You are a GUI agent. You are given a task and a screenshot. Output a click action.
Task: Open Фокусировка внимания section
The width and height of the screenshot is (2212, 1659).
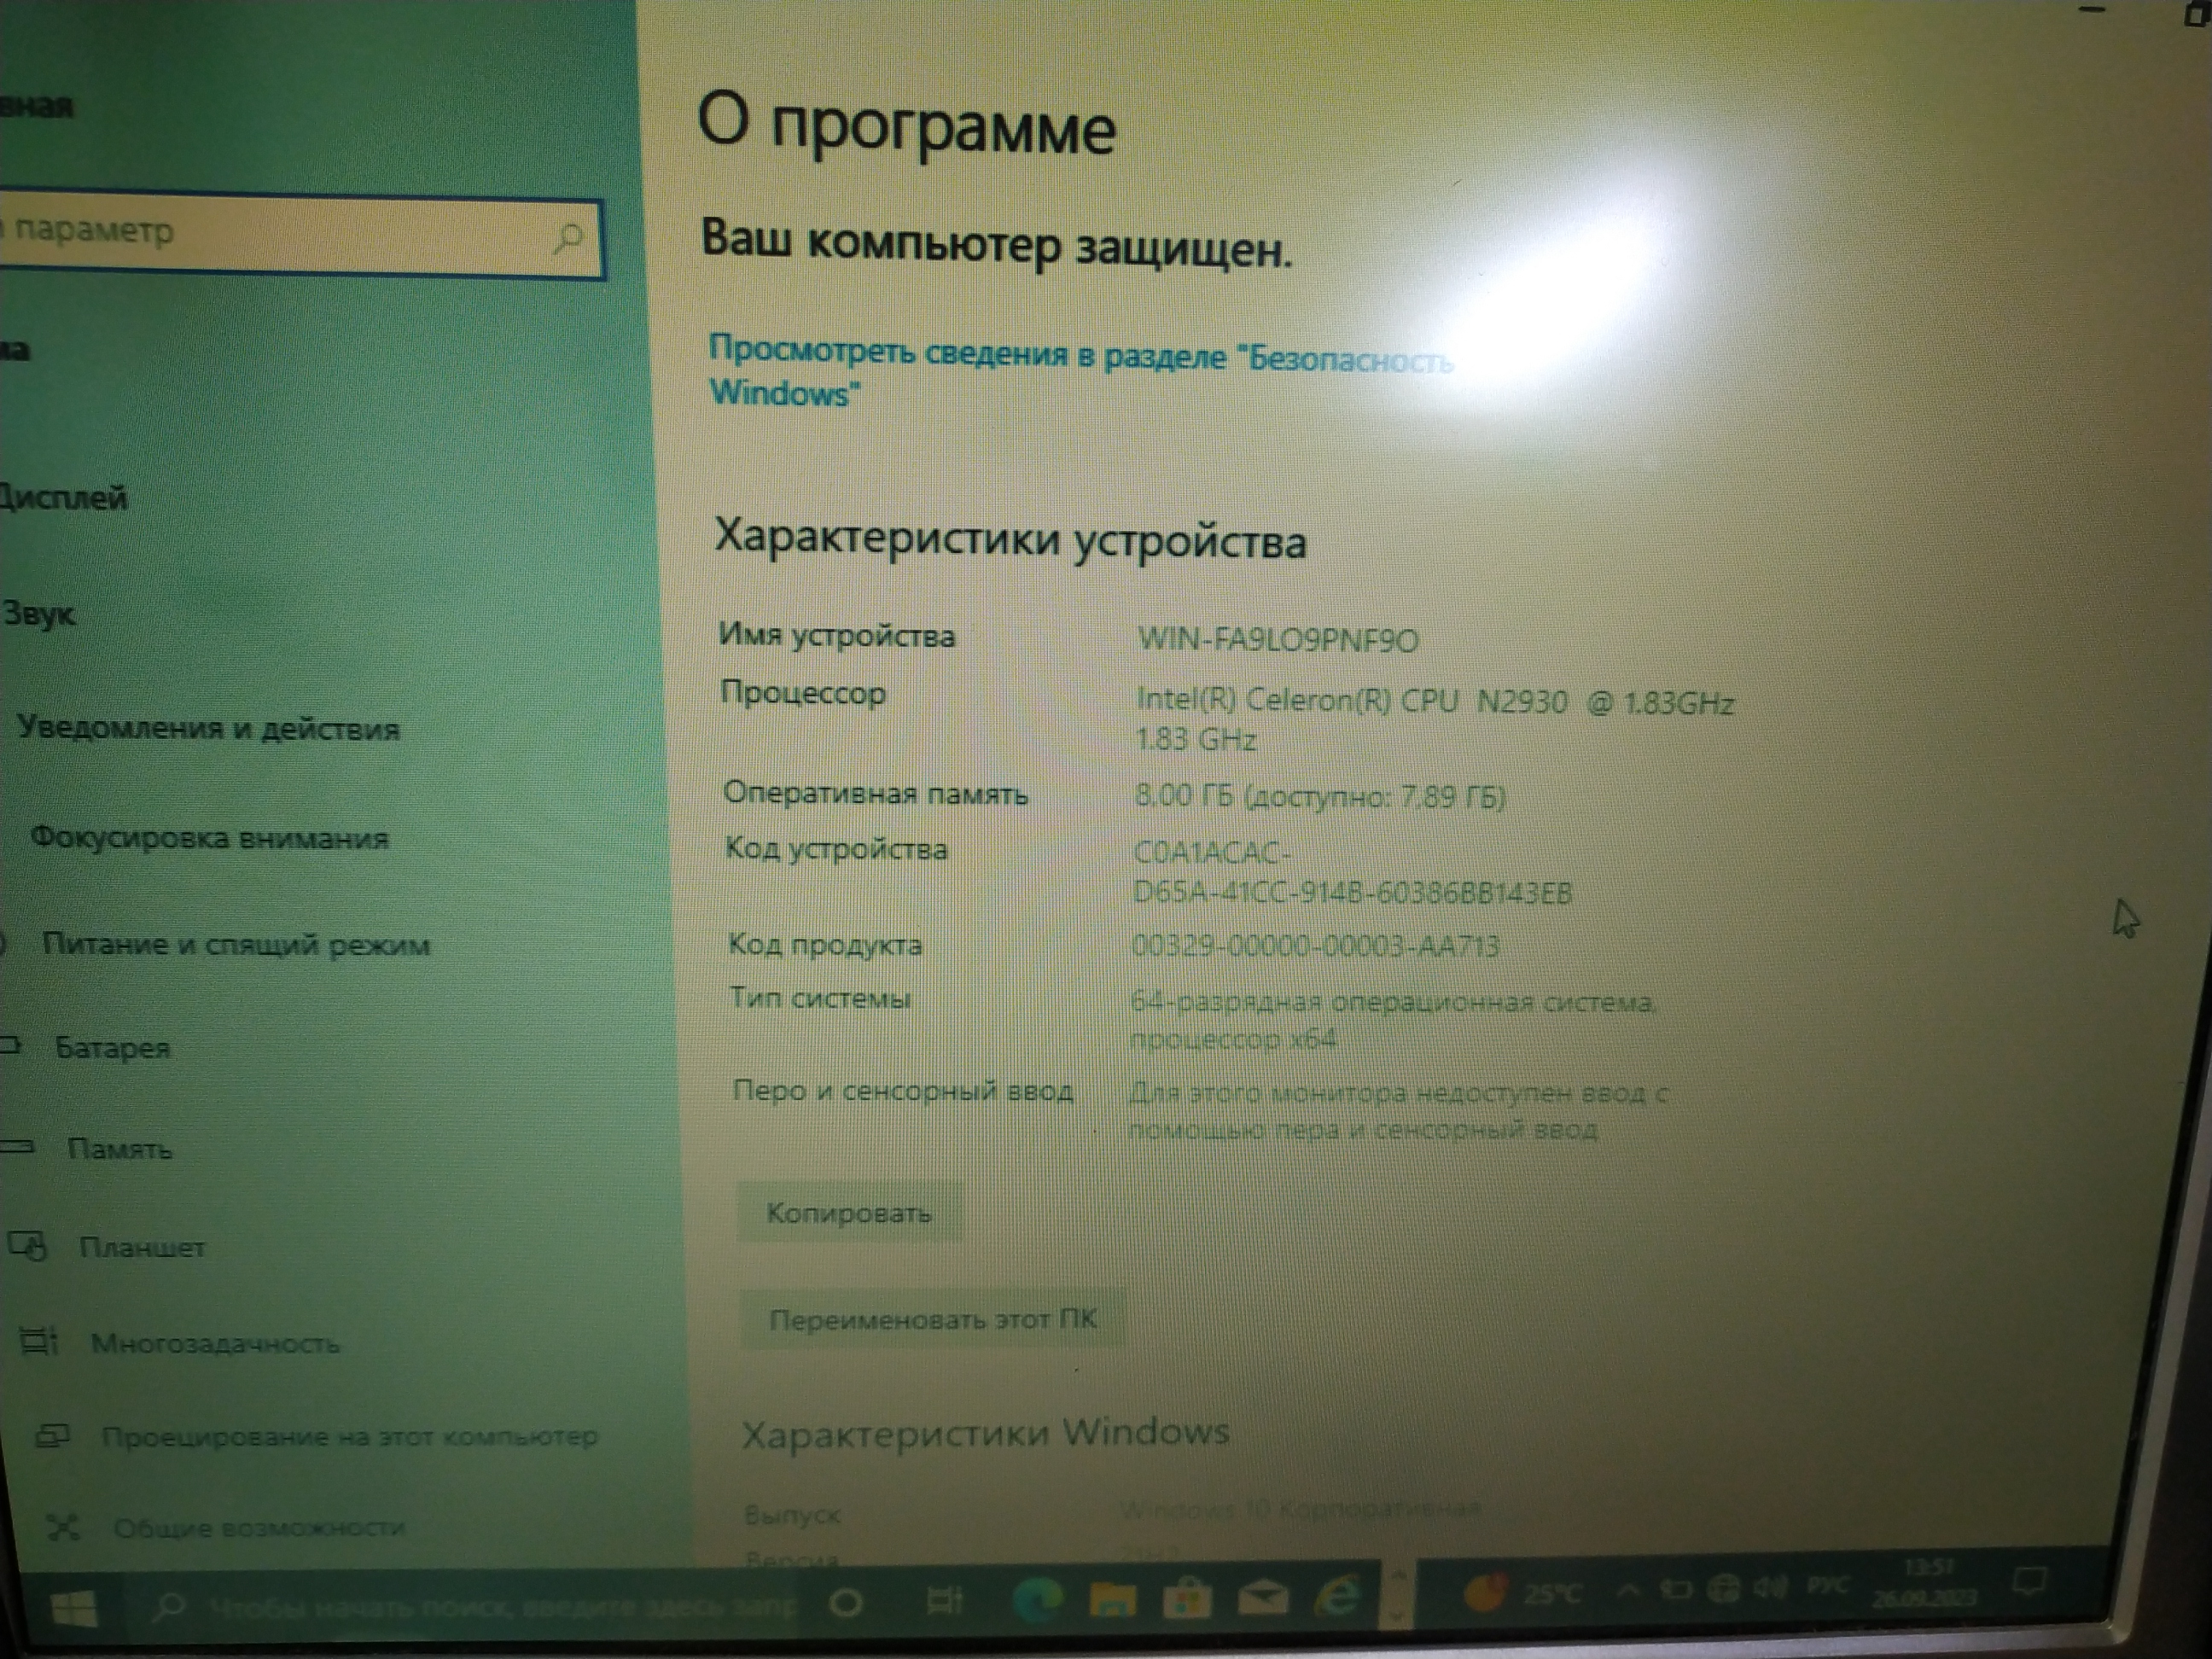[209, 838]
